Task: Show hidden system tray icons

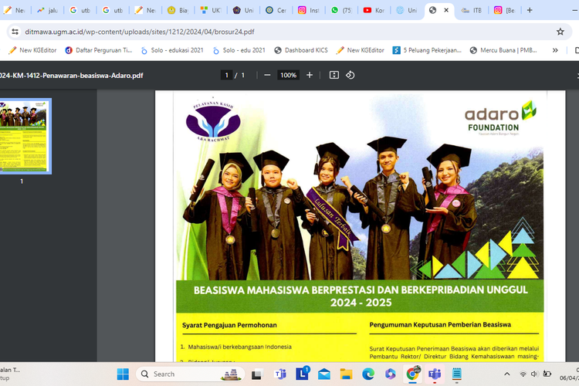Action: tap(506, 374)
